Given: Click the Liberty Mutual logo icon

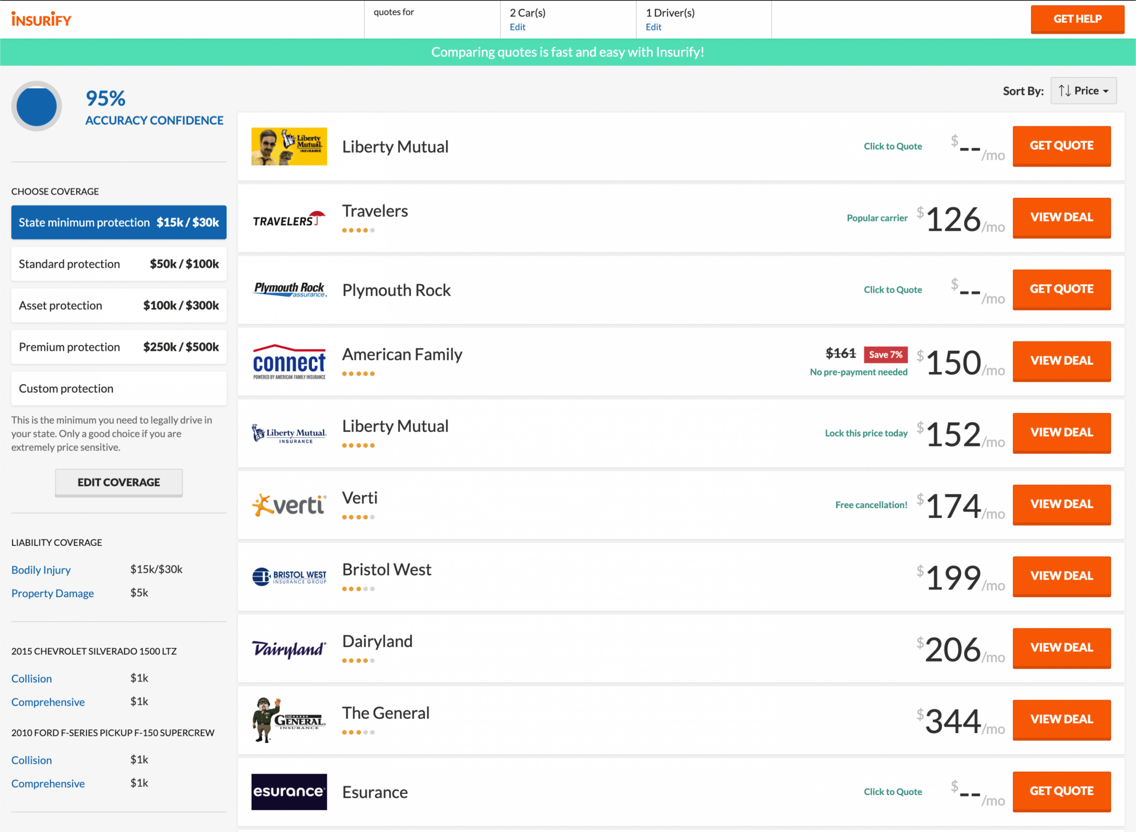Looking at the screenshot, I should coord(289,146).
